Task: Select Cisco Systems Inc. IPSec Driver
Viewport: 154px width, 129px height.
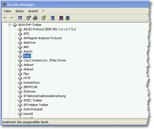Action: point(45,60)
